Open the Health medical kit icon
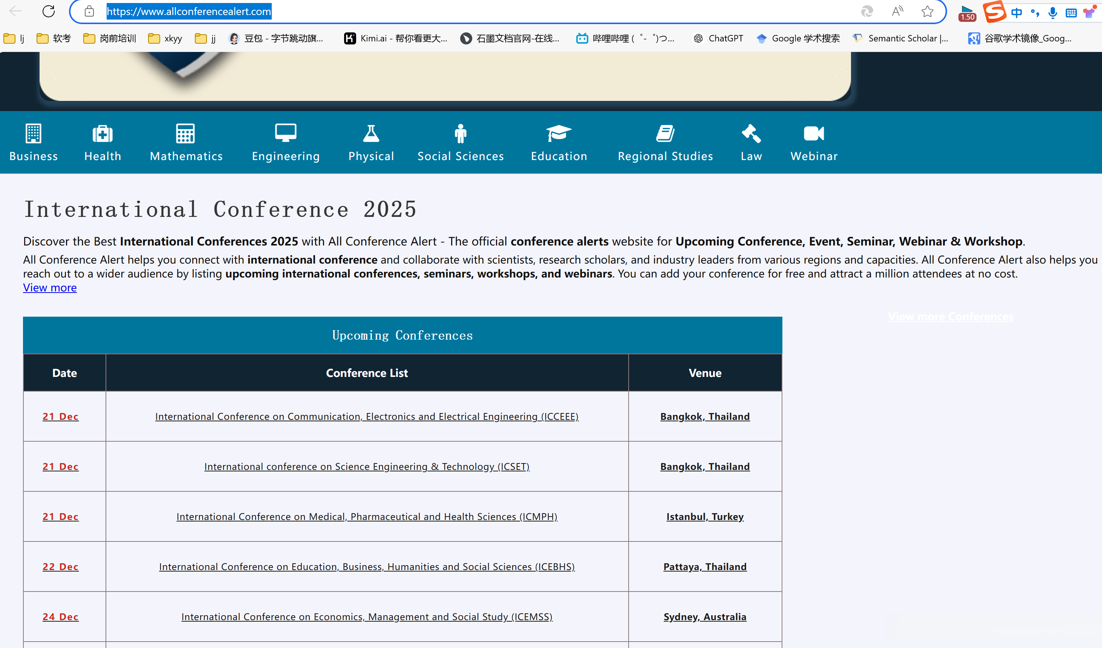 103,134
